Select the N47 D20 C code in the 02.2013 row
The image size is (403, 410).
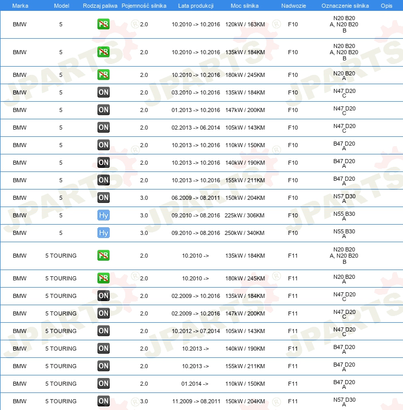click(x=344, y=128)
